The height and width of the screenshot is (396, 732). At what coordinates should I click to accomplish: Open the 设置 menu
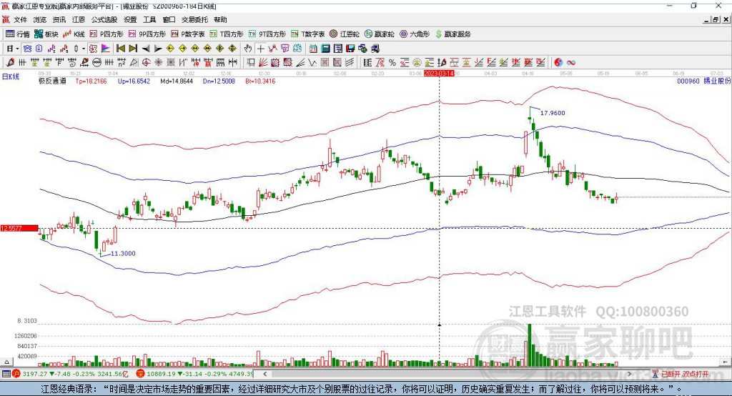pos(130,19)
